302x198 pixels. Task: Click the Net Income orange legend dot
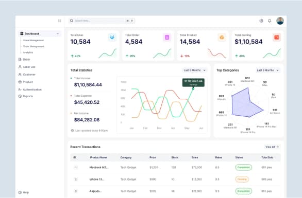[x=71, y=113]
